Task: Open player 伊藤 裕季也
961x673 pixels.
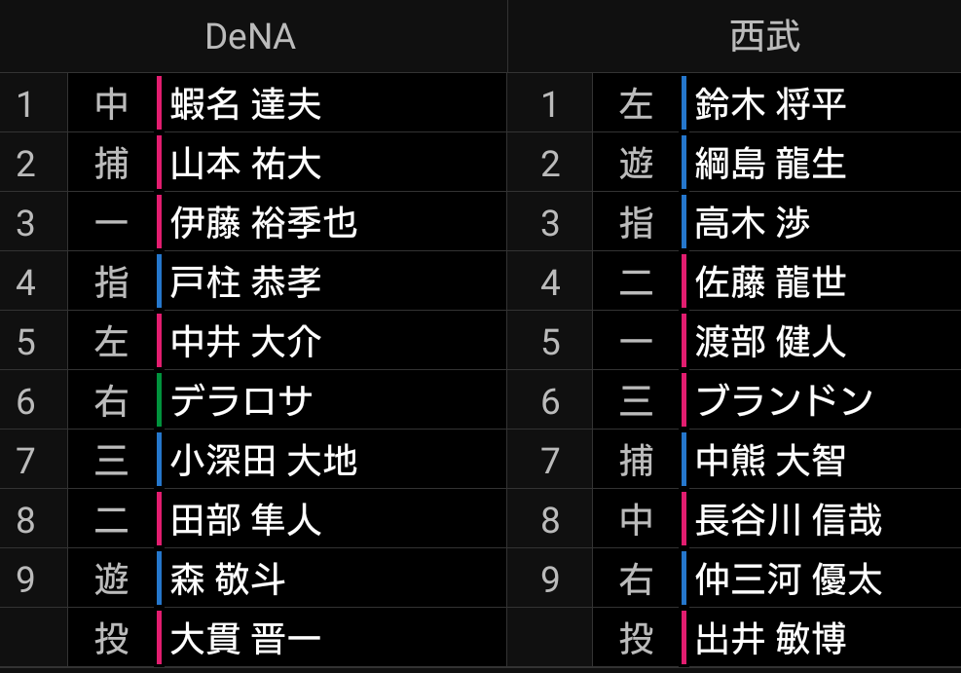Action: point(264,222)
